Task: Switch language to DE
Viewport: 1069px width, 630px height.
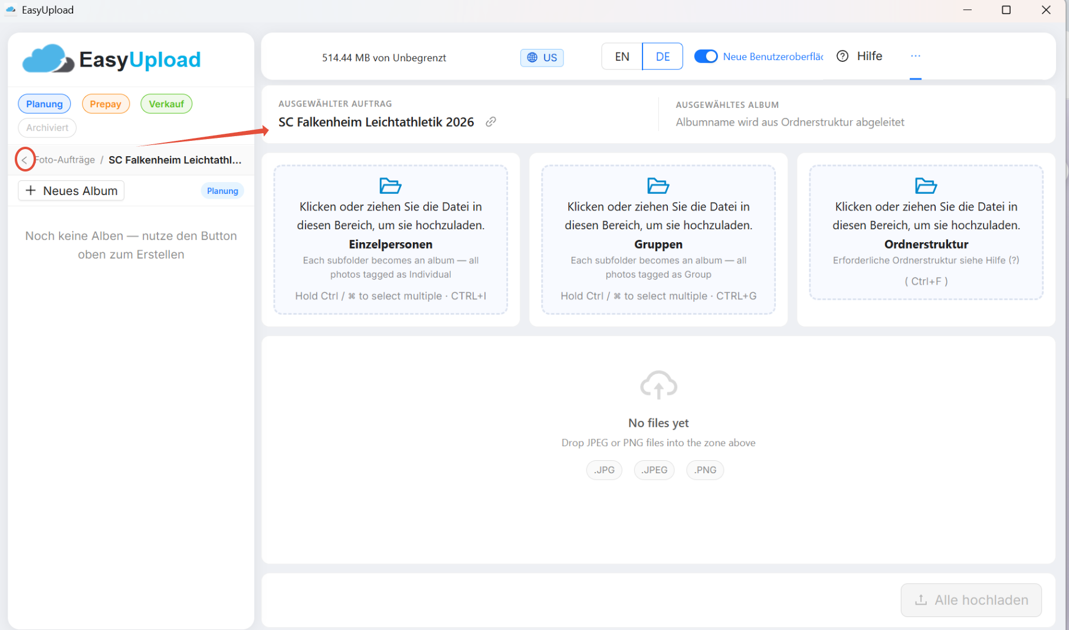Action: point(663,57)
